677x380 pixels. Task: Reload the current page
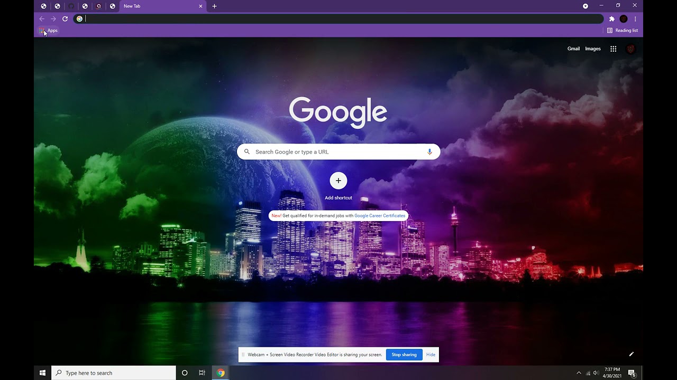65,18
